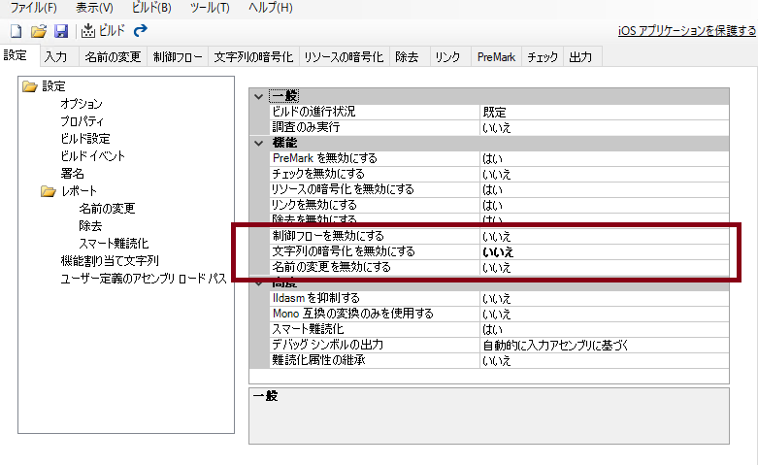Open the デバッグ シンボルの出力 value field
Screen dimensions: 758x465
(604, 346)
